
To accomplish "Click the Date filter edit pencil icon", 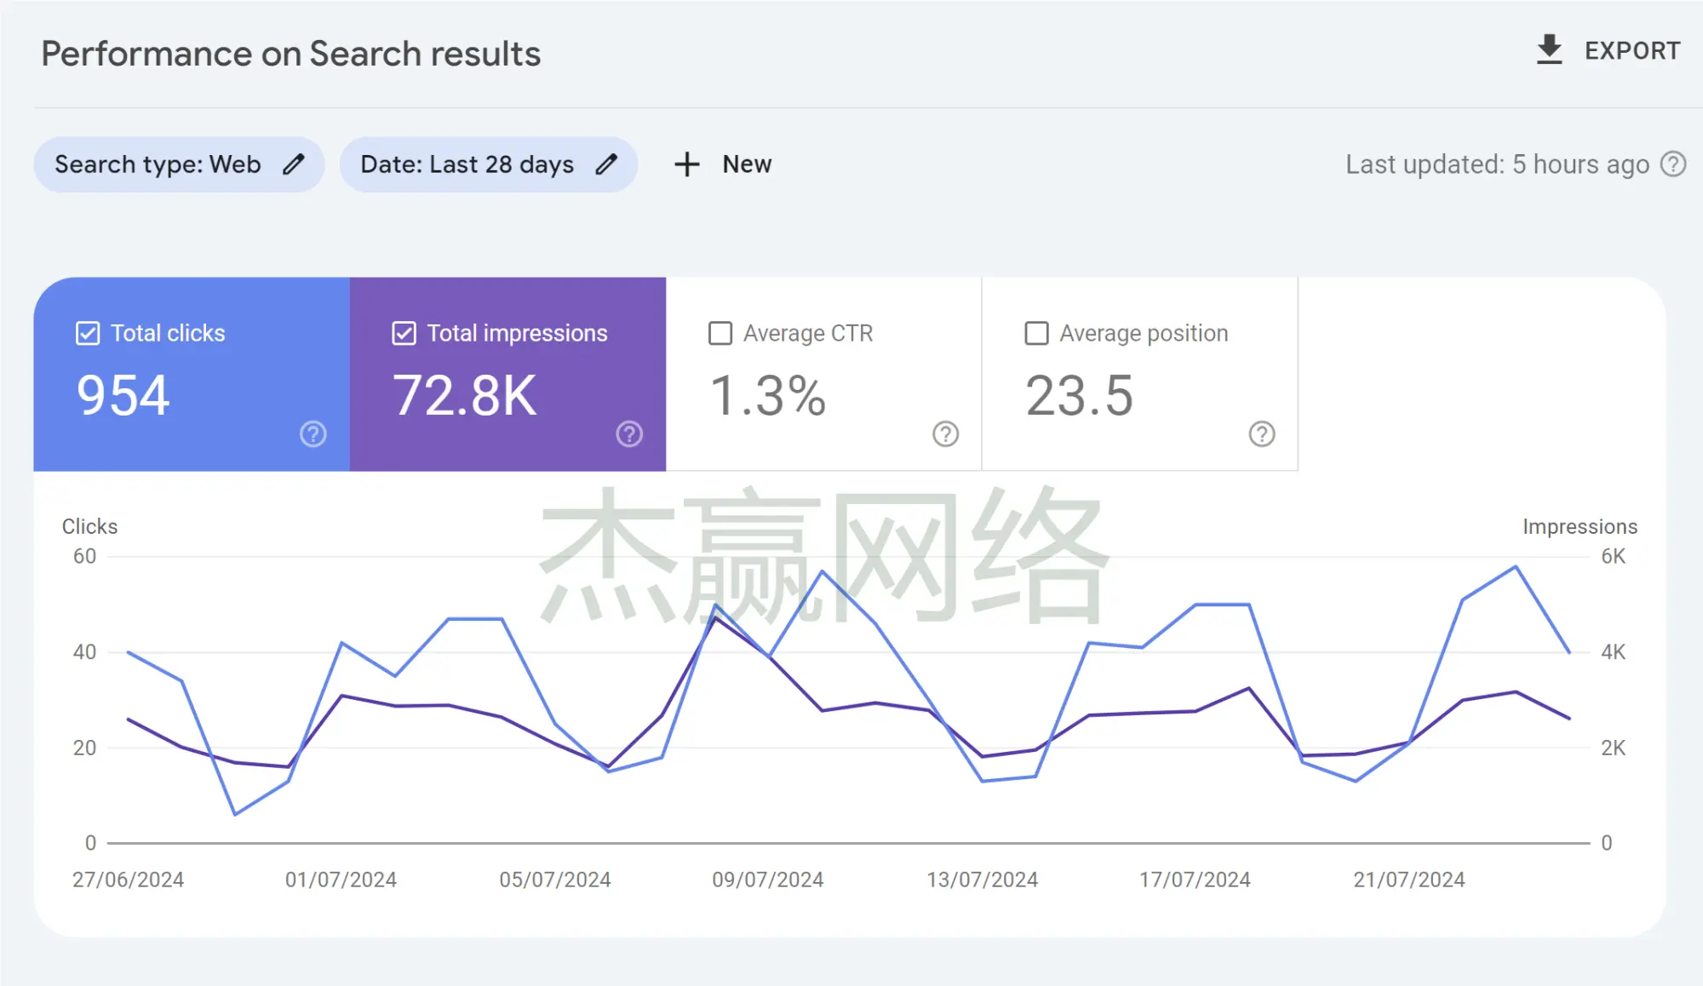I will [x=608, y=164].
